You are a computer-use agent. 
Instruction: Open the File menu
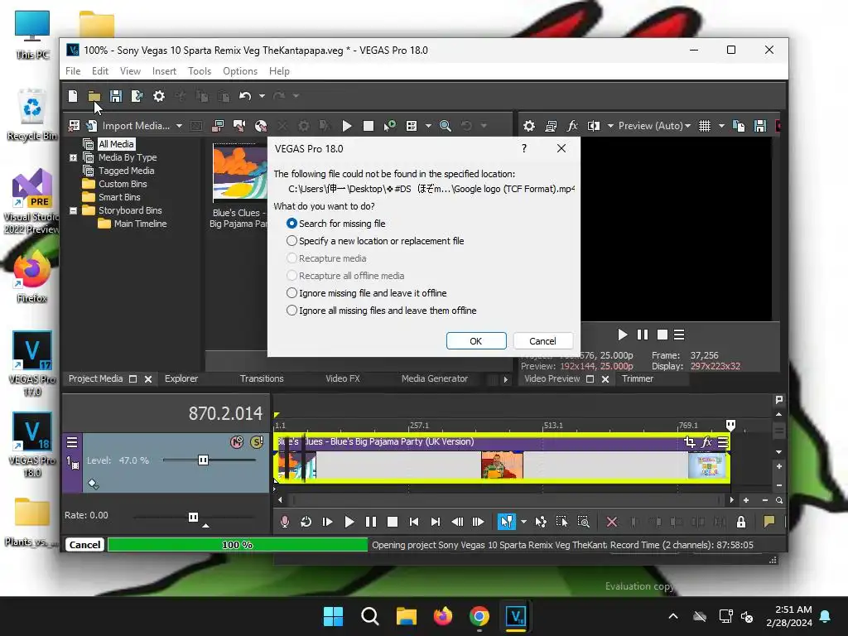[x=73, y=71]
